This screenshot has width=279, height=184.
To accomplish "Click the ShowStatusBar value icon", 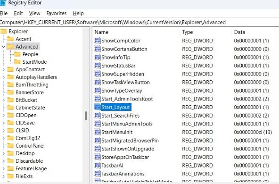I will coord(98,66).
